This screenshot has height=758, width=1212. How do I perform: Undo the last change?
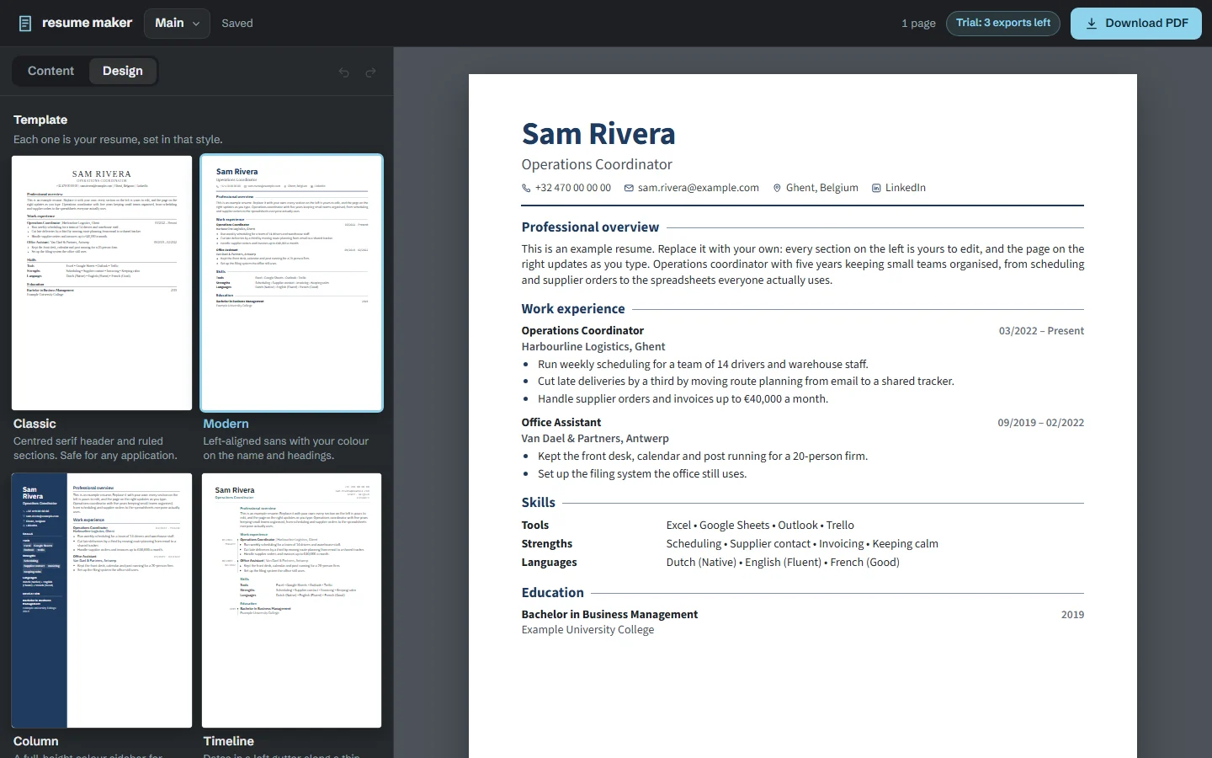pos(343,72)
